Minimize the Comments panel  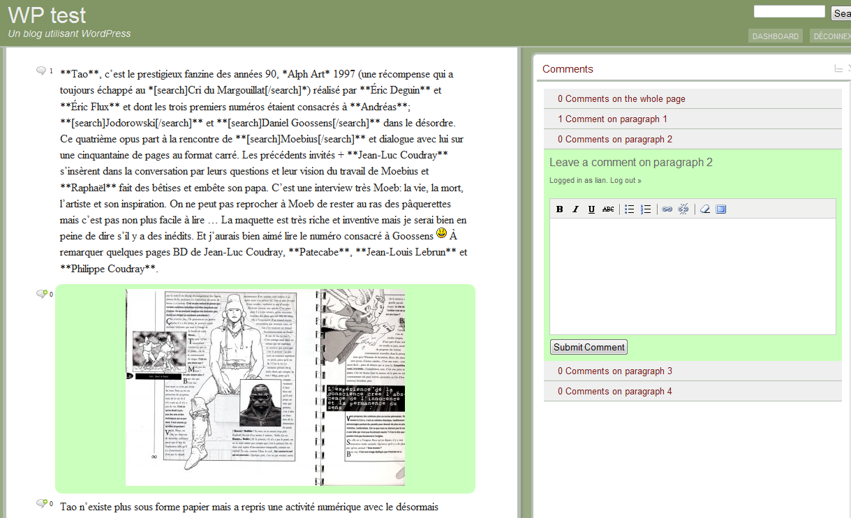point(838,68)
